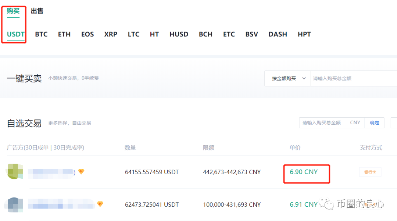The image size is (397, 221).
Task: Switch to the 购买 (Buy) tab
Action: point(13,11)
